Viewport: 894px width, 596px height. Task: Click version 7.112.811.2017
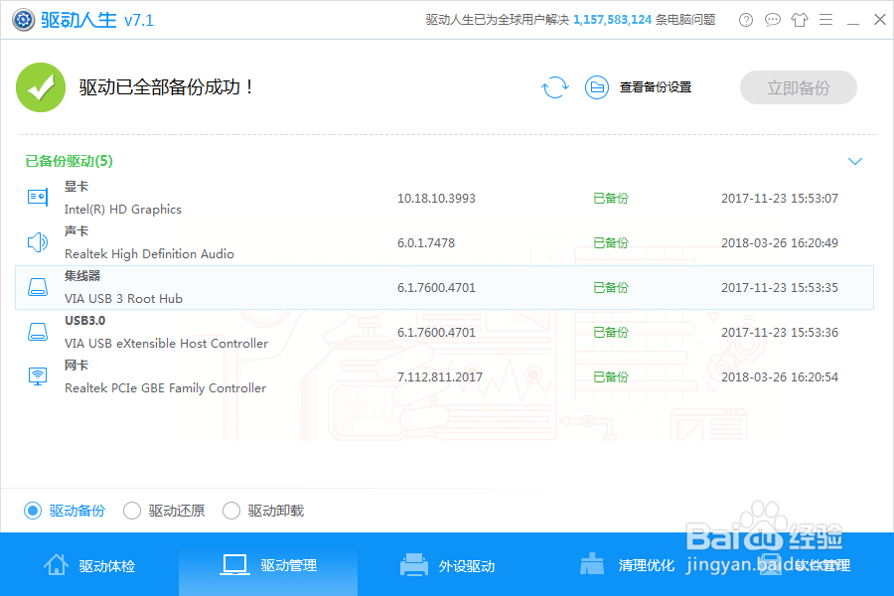[x=440, y=377]
